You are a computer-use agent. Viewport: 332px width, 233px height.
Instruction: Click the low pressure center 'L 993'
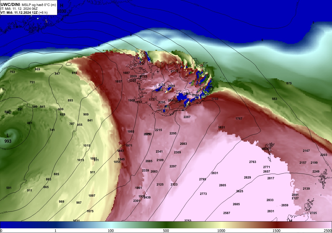[x=8, y=139]
